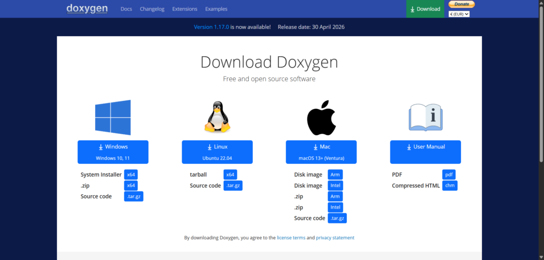Download Windows System Installer x64

131,175
